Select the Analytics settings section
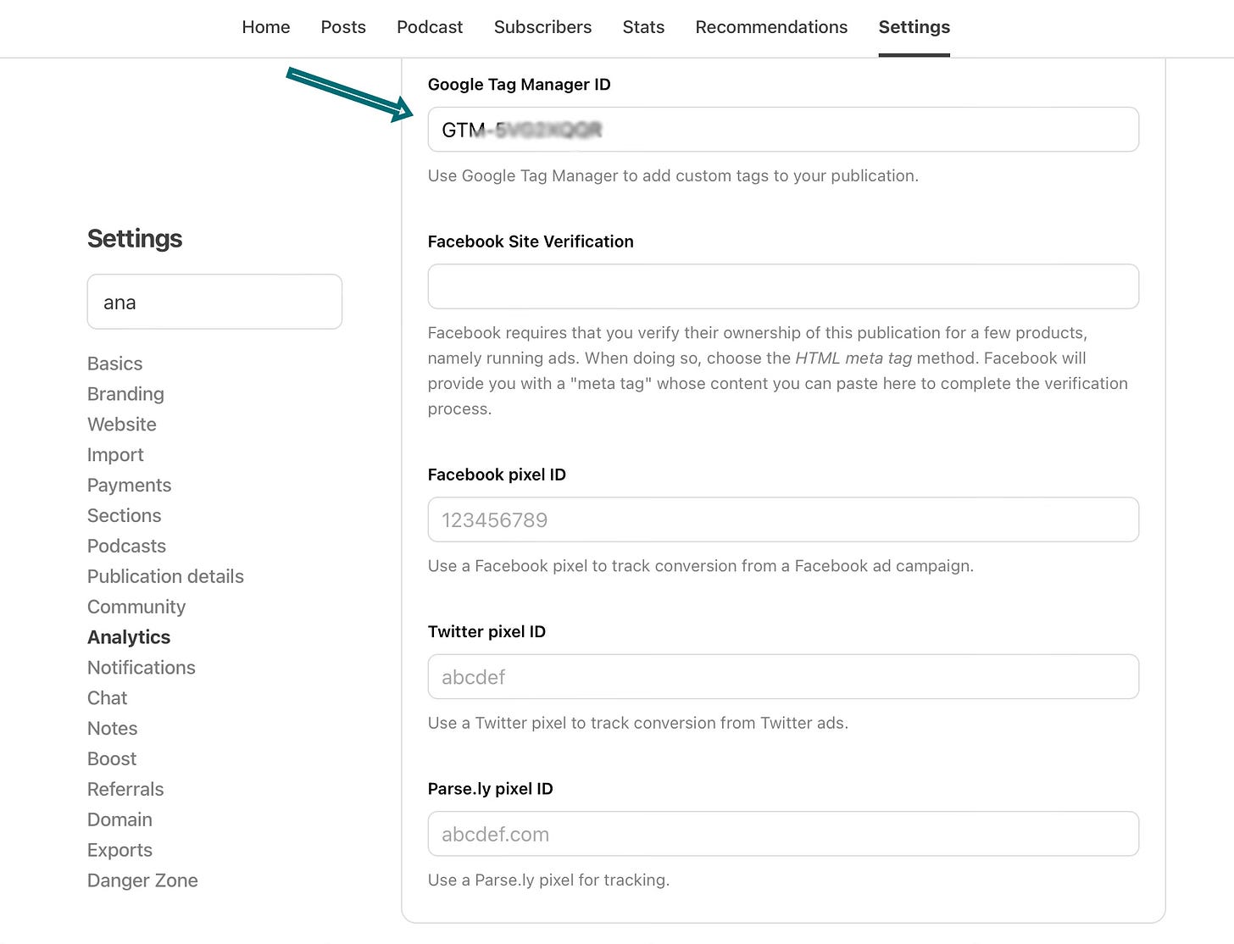Viewport: 1234px width, 944px height. [129, 637]
